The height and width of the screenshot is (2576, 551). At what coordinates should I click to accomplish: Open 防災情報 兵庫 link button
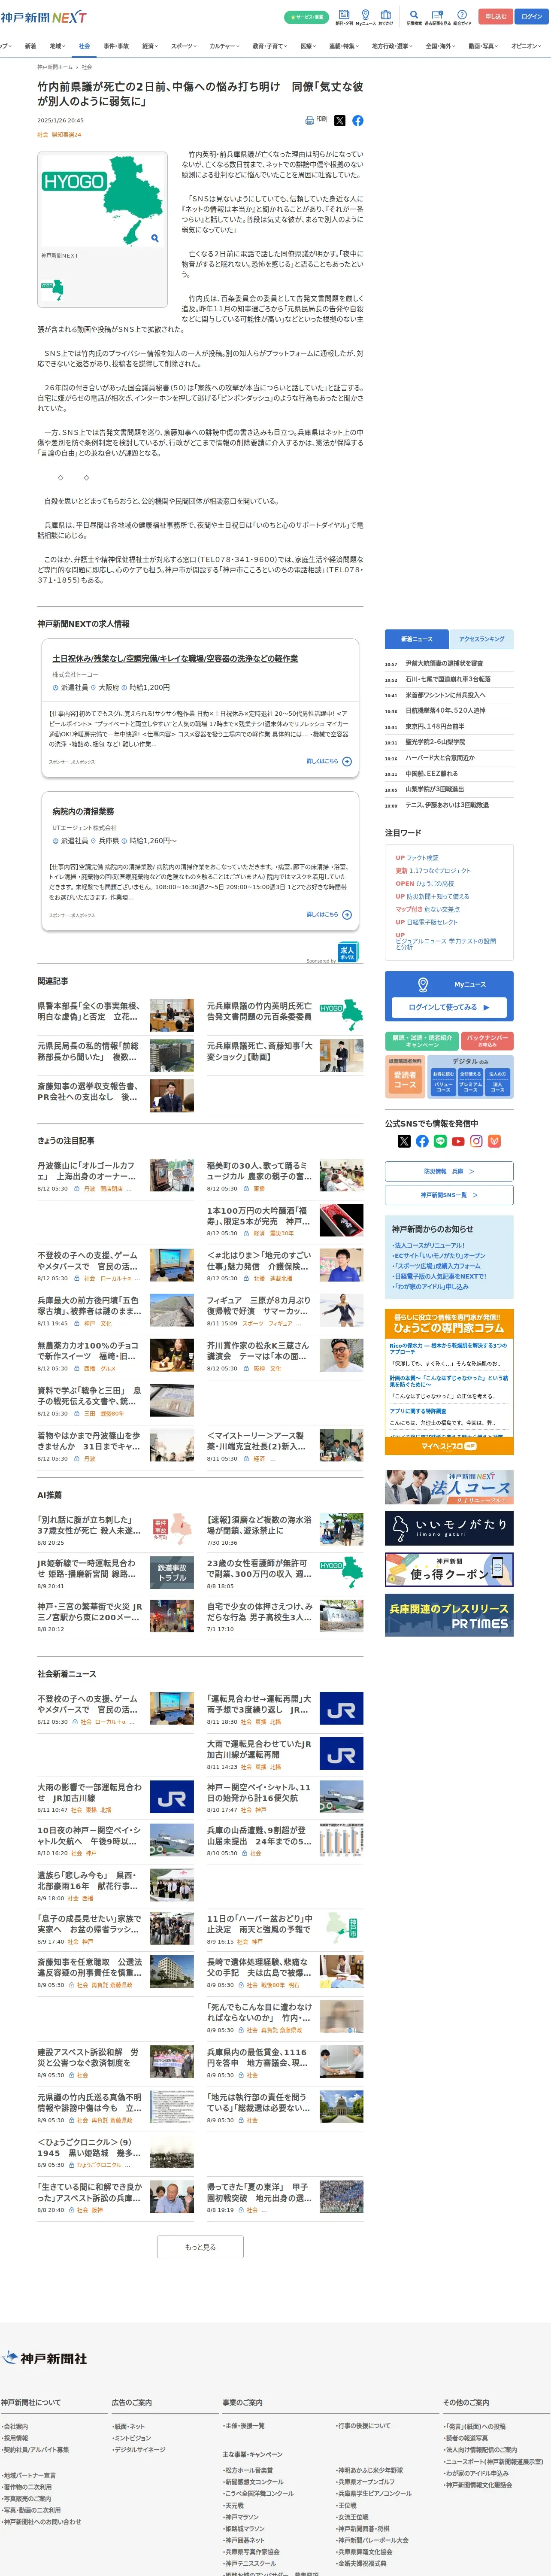[x=449, y=1171]
